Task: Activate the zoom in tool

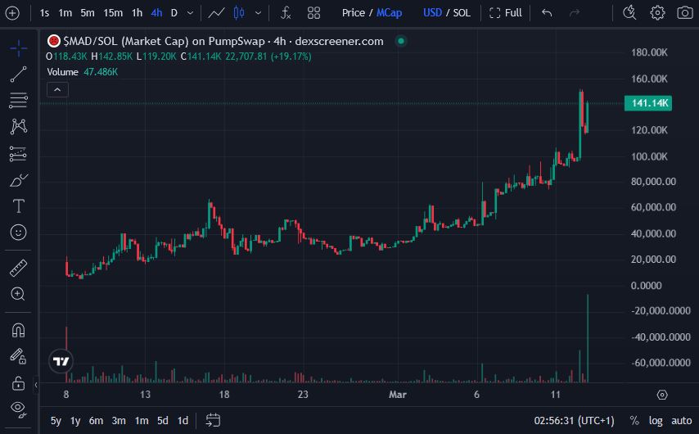Action: tap(18, 294)
